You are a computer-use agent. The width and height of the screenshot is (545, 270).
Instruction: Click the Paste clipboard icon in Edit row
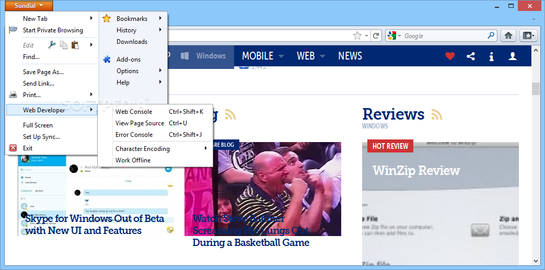coord(75,44)
